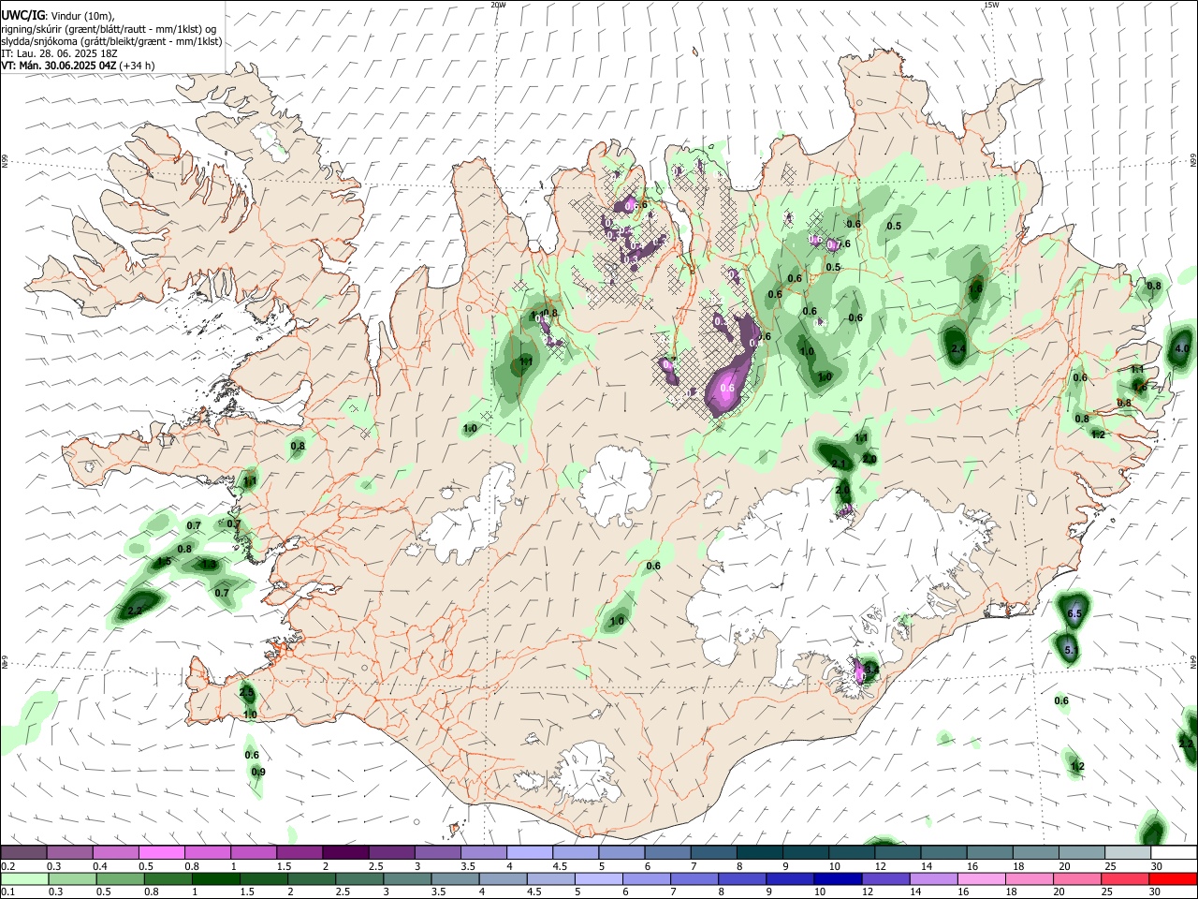Click the 'rigning/skúrir' legend description line

[109, 29]
